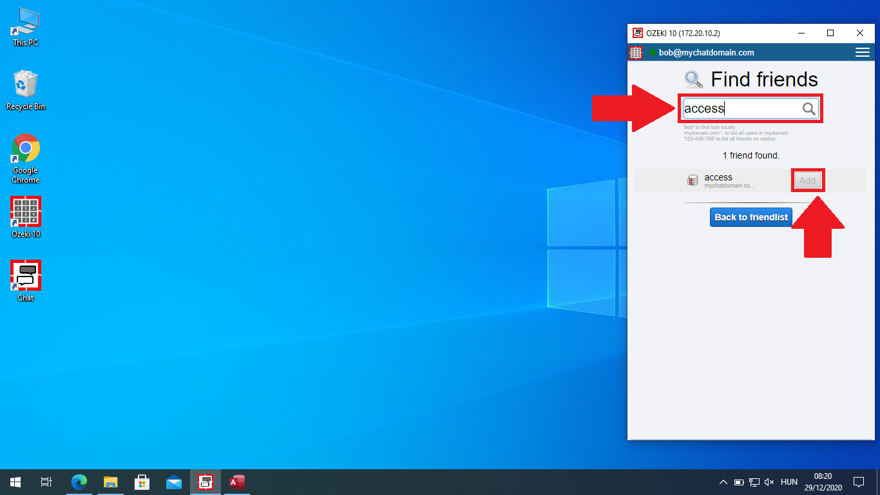Select Google Chrome desktop shortcut
This screenshot has width=880, height=495.
tap(26, 159)
